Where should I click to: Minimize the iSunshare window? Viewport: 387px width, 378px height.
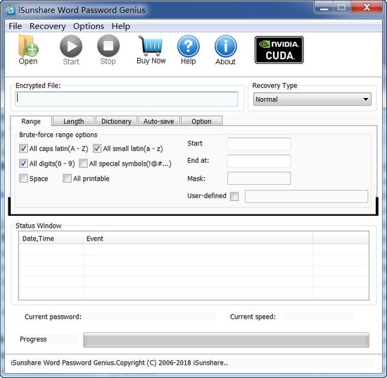[324, 8]
